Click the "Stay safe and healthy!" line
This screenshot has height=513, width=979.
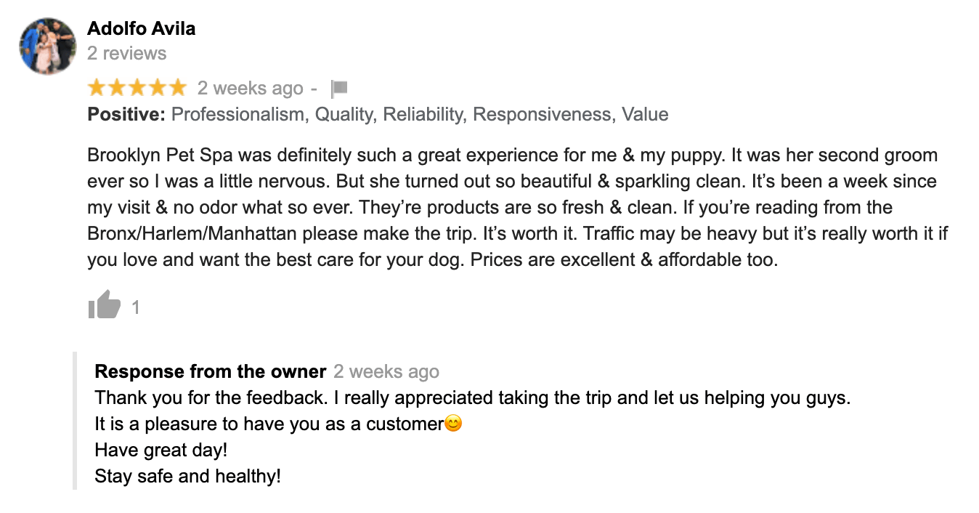tap(187, 477)
